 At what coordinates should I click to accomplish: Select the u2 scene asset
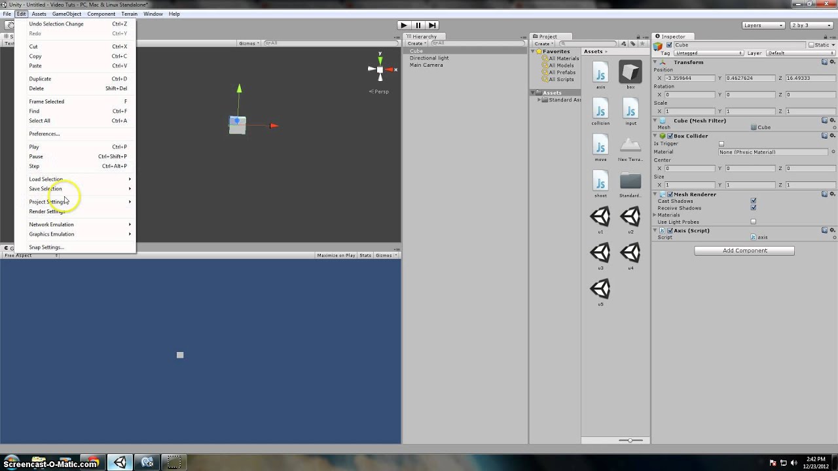pyautogui.click(x=630, y=217)
